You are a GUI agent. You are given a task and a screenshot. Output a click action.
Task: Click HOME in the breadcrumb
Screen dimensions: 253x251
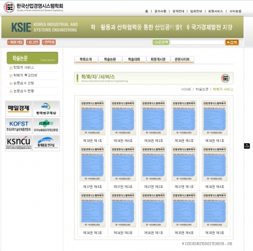coord(186,90)
